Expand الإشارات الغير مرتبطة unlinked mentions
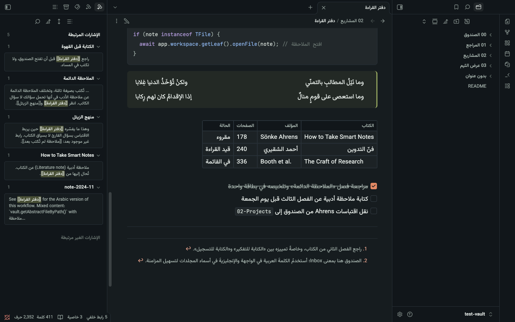515x322 pixels. tap(80, 238)
